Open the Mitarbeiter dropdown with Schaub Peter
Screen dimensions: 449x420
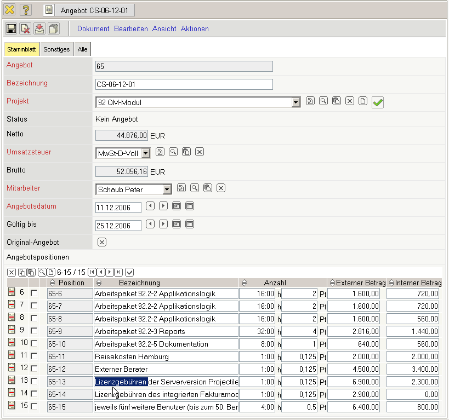point(167,189)
